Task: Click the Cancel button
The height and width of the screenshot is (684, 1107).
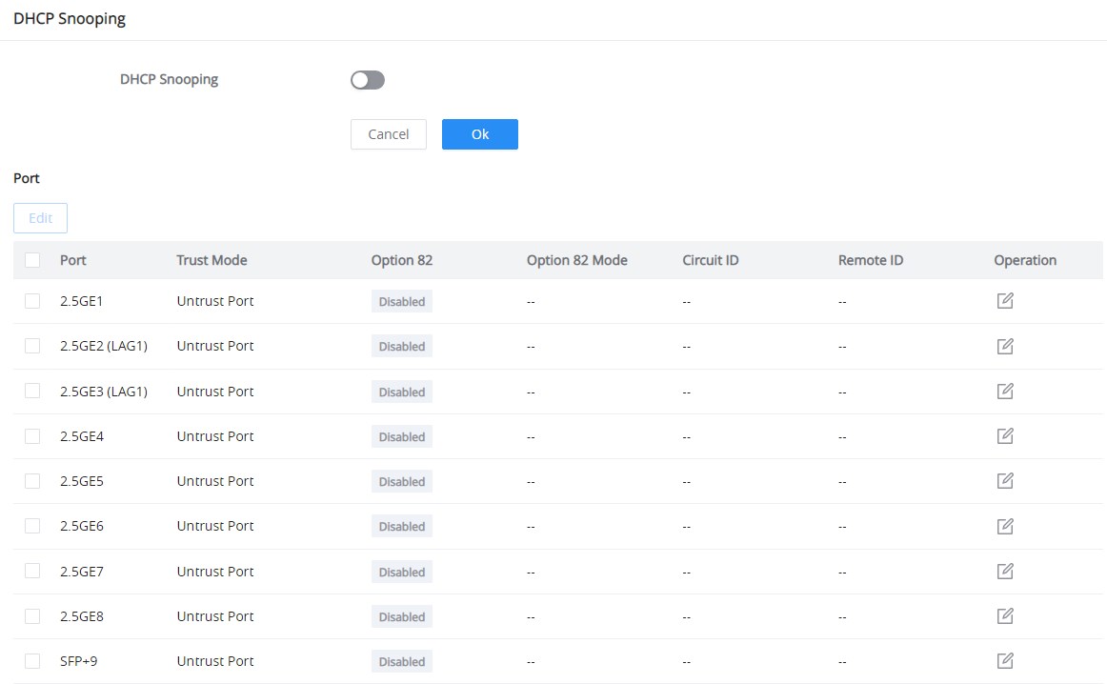Action: pyautogui.click(x=389, y=134)
